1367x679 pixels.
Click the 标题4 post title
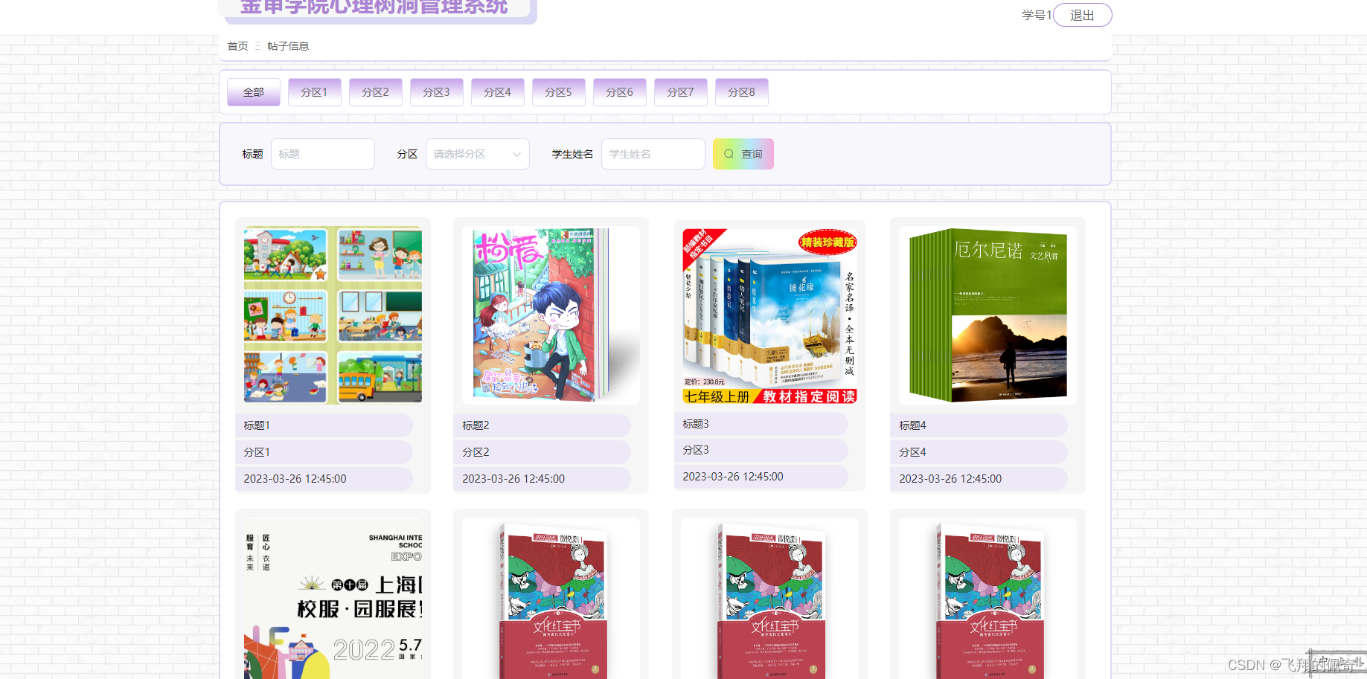click(x=912, y=425)
